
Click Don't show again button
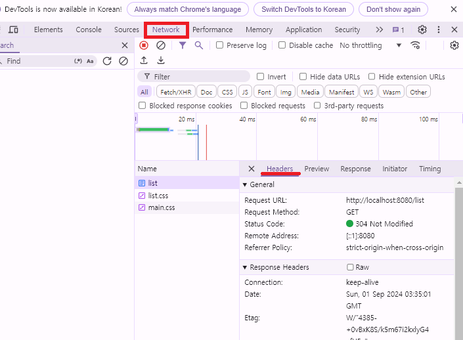393,9
